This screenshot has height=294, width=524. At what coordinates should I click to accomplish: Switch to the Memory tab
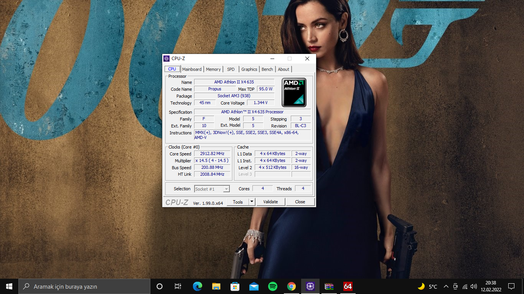[x=213, y=69]
